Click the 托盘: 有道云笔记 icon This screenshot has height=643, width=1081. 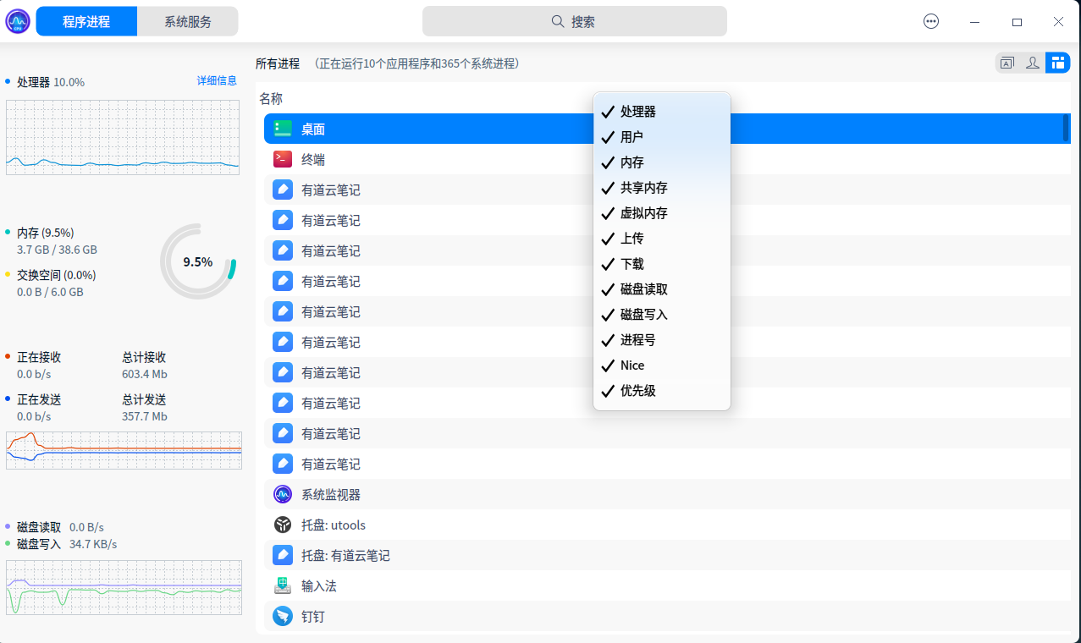(x=283, y=555)
